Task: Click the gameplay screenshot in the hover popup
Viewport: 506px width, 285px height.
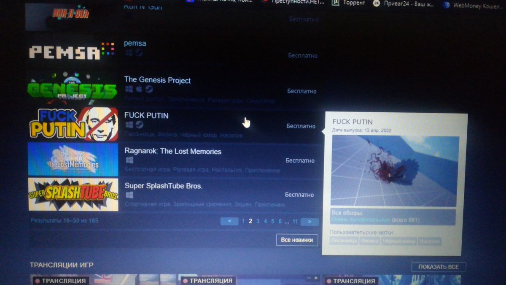Action: click(395, 171)
